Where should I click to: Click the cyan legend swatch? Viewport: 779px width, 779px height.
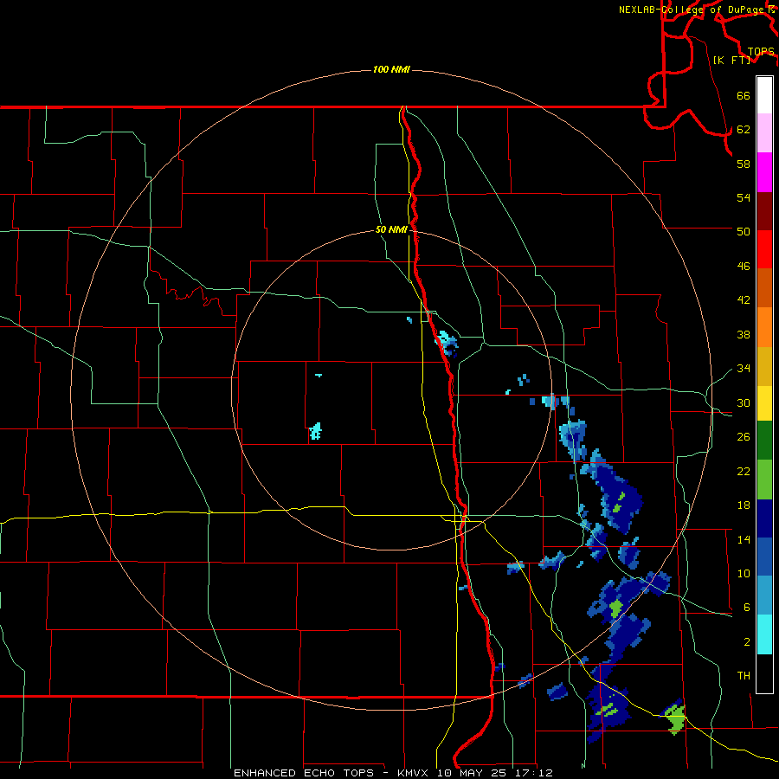click(x=764, y=634)
